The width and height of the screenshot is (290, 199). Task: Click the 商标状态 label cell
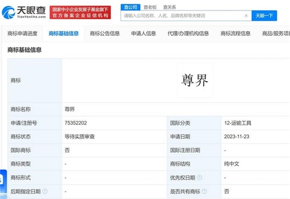(x=35, y=136)
